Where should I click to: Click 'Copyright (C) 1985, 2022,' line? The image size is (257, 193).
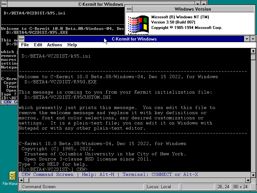coord(58,149)
